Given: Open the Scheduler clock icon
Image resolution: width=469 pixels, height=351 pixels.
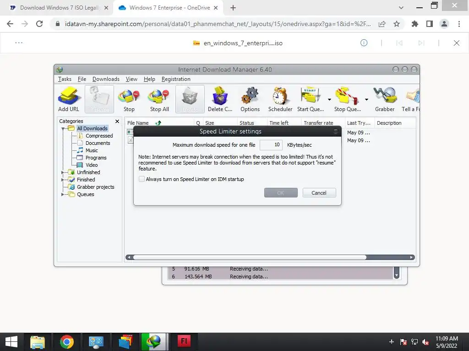Looking at the screenshot, I should [x=280, y=99].
